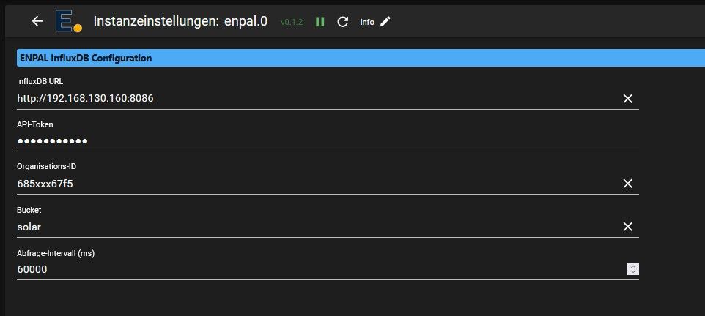Restart the instance with the reload icon
The height and width of the screenshot is (316, 705).
[x=342, y=22]
